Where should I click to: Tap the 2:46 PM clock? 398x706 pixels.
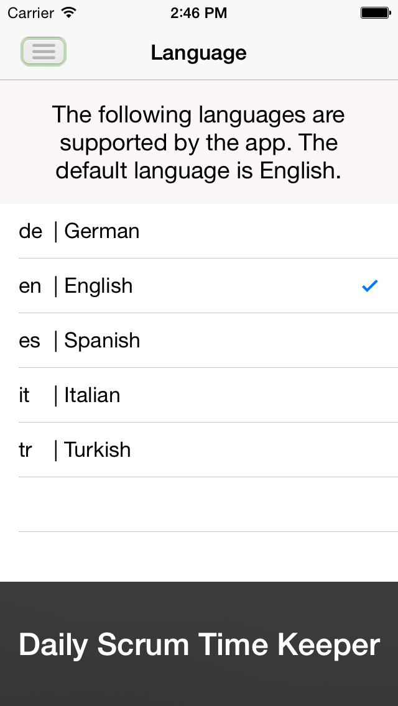199,12
